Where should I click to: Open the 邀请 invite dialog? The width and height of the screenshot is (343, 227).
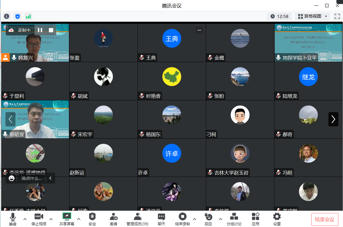coord(113,219)
